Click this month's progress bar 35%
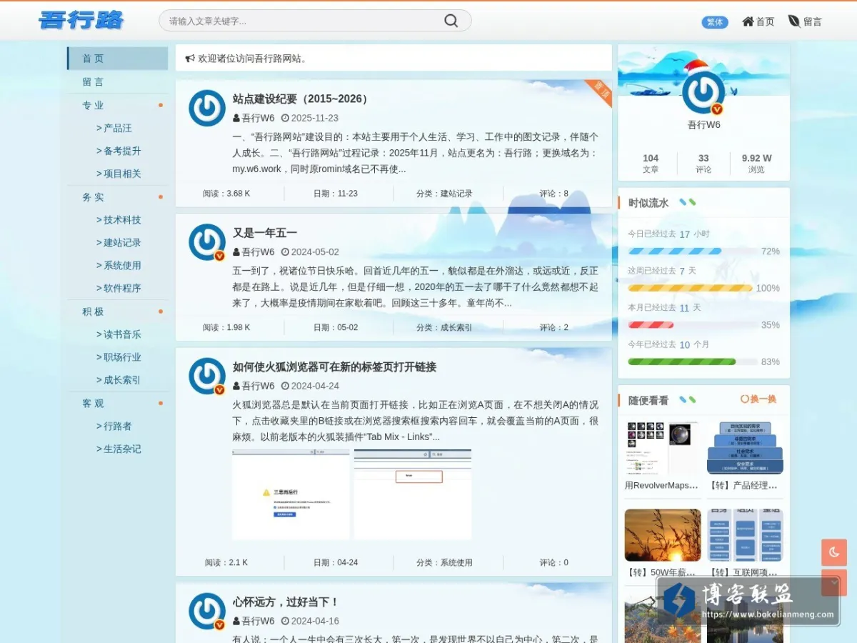 tap(691, 325)
